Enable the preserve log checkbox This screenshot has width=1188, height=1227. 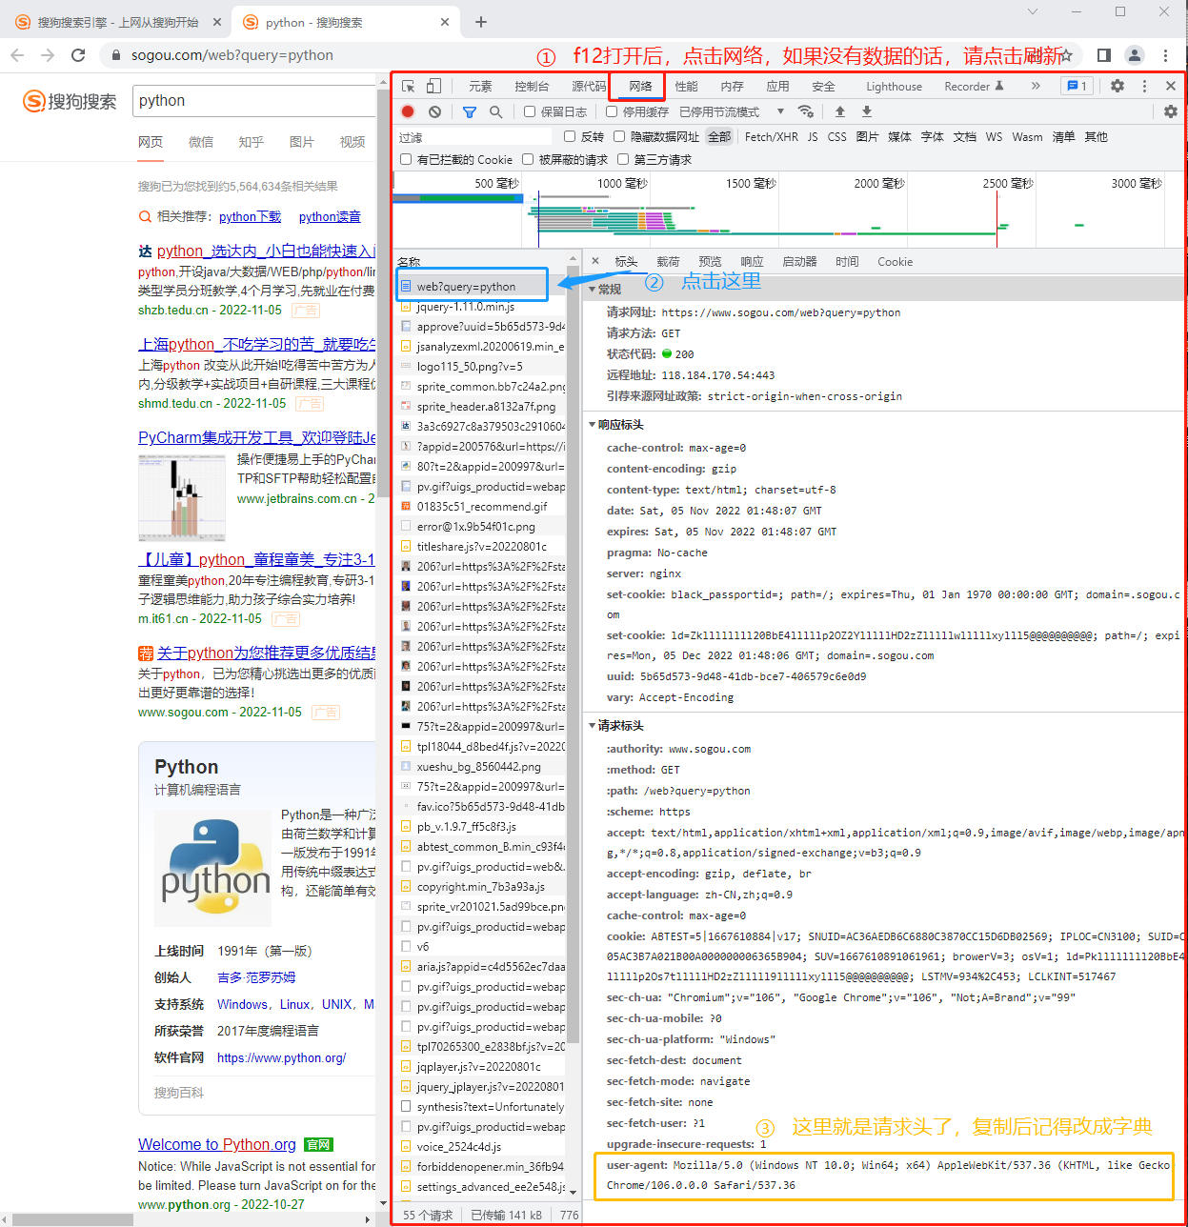(532, 111)
